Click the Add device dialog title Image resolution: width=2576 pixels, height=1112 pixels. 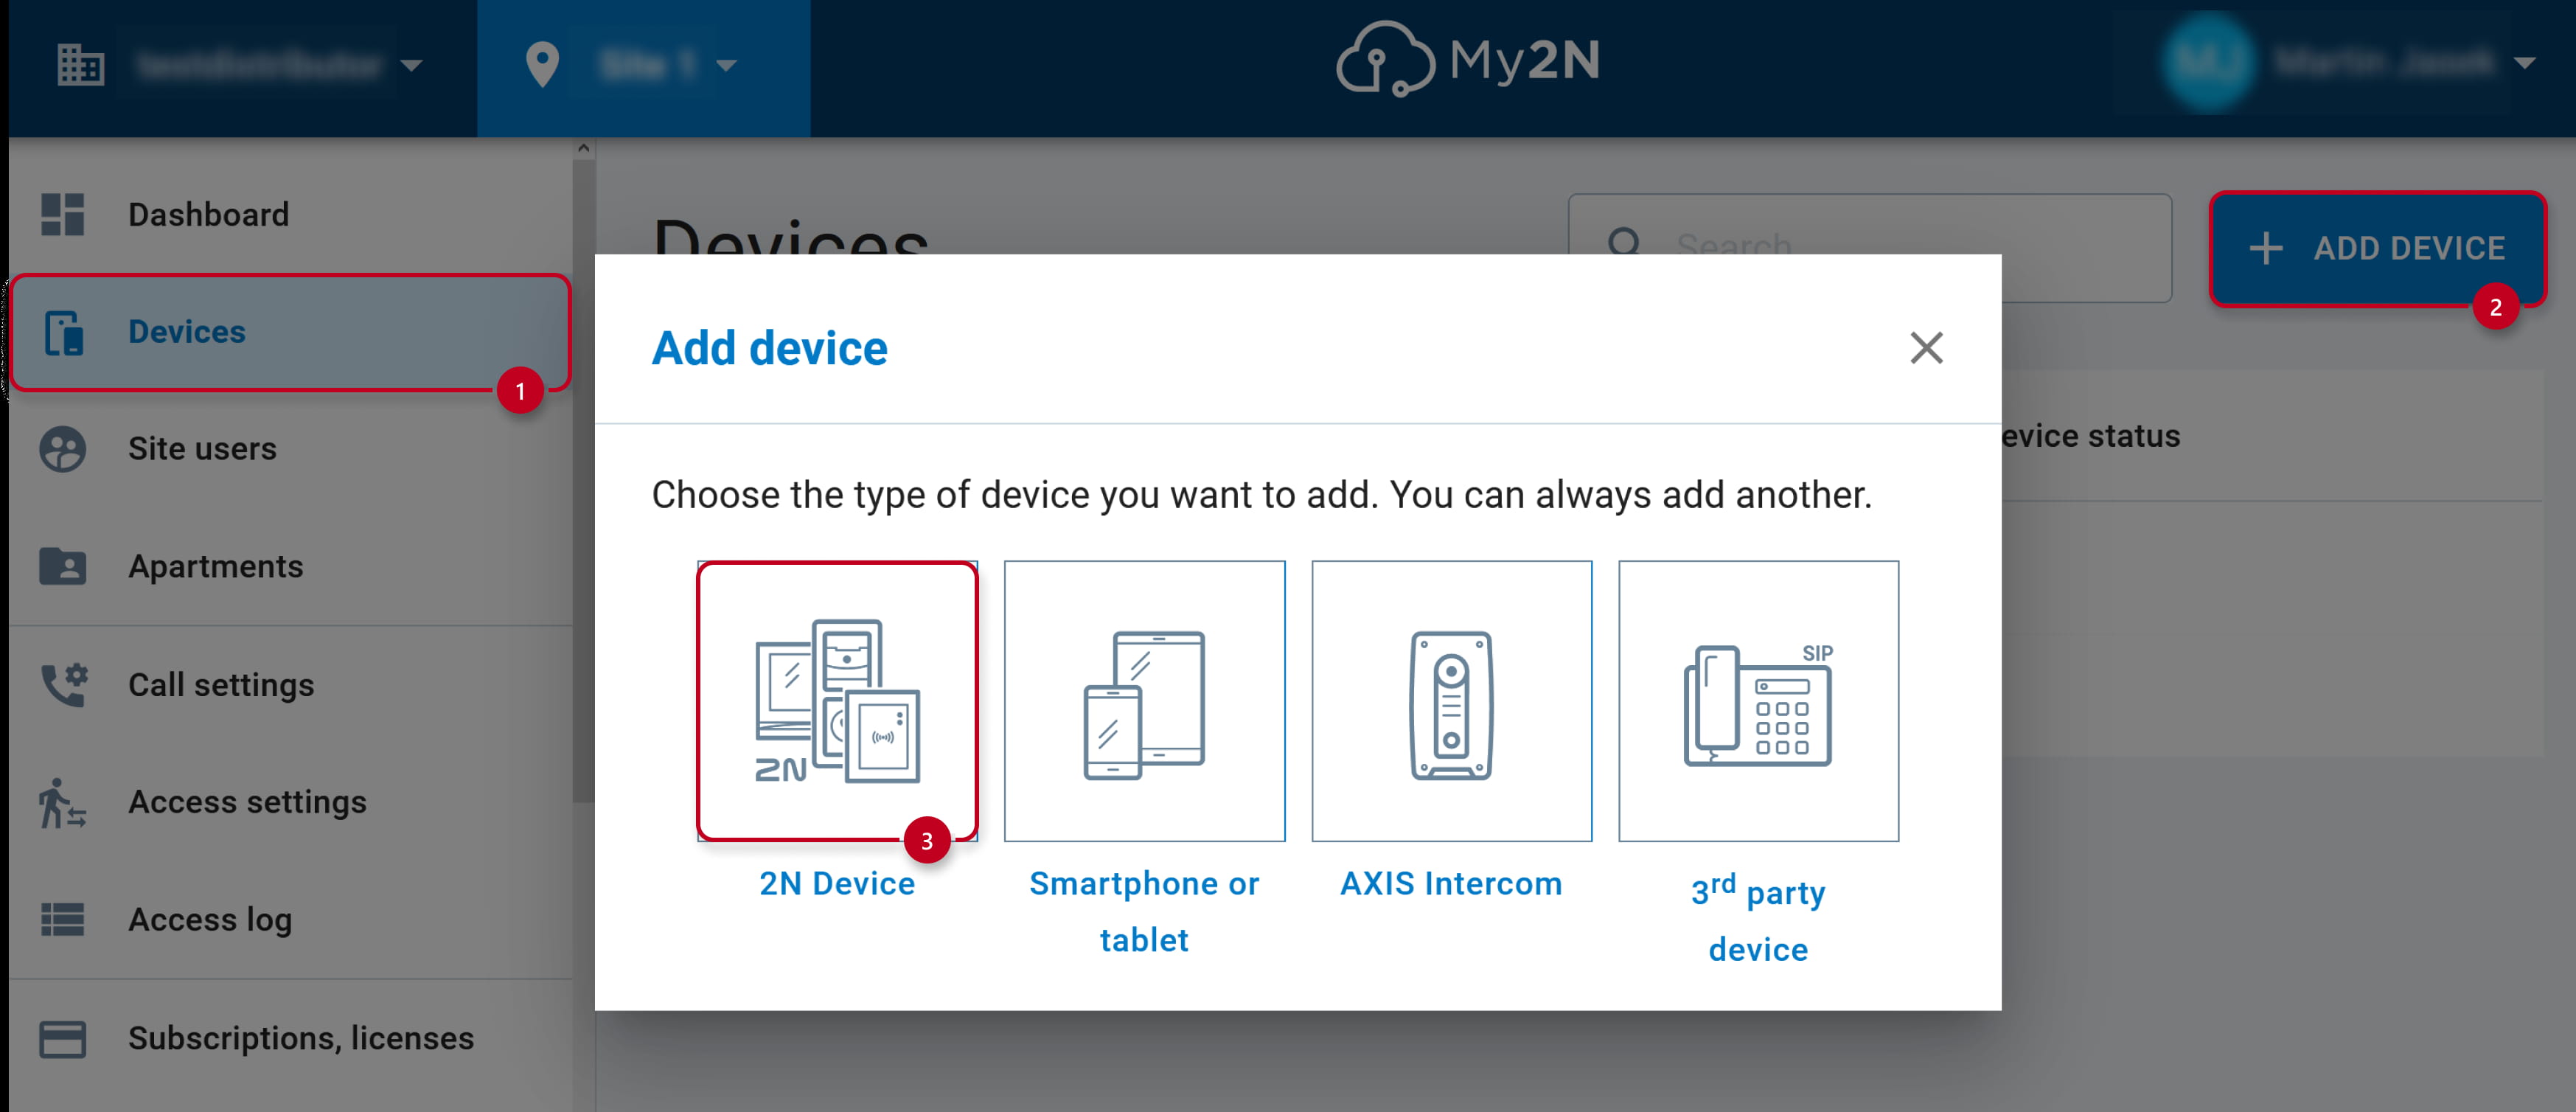[x=769, y=349]
